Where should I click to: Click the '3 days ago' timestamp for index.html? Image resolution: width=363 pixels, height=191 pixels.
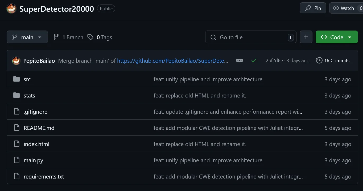(338, 144)
